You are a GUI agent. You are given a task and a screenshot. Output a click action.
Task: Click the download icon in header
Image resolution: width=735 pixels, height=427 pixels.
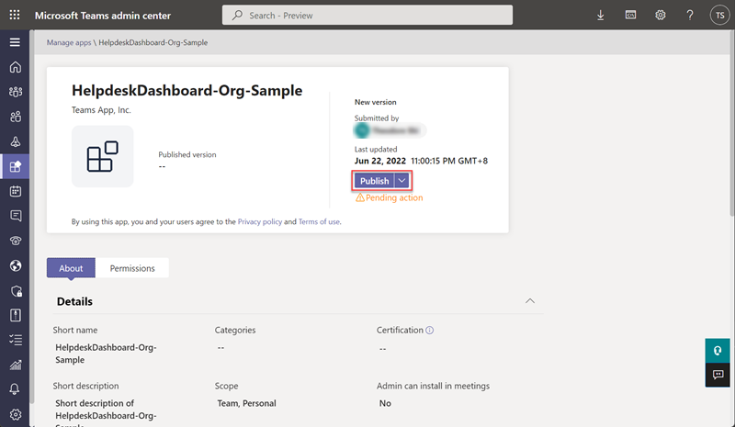click(601, 16)
